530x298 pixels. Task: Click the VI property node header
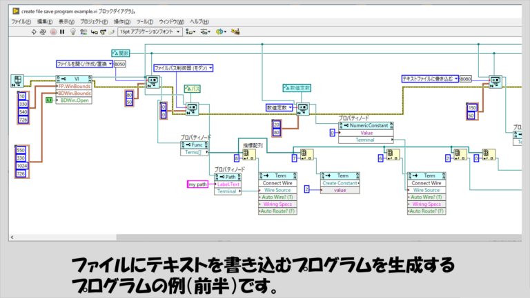point(74,79)
